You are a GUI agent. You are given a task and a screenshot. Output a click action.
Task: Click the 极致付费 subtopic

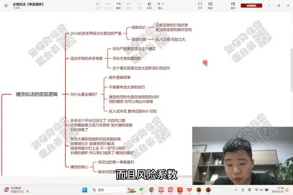tap(139, 39)
